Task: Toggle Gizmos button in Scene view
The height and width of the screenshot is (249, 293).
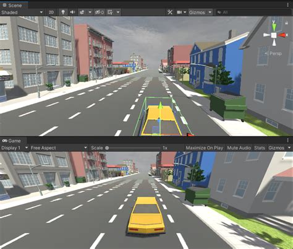Action: (197, 12)
